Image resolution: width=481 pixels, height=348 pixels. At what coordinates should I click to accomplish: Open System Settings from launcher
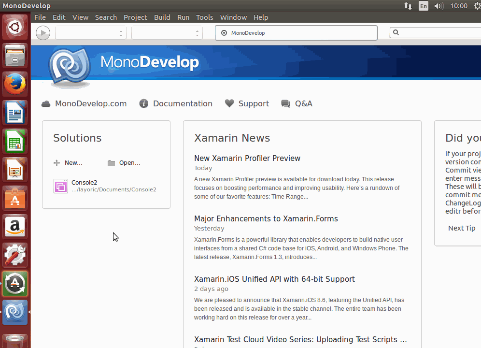tap(14, 256)
